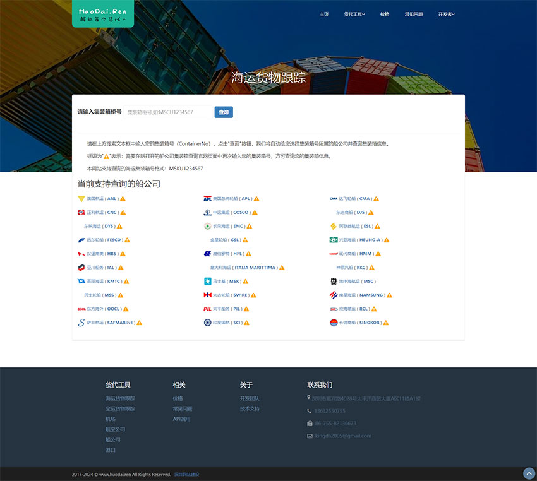Click the HMM logo icon
Viewport: 537px width, 481px height.
[334, 254]
